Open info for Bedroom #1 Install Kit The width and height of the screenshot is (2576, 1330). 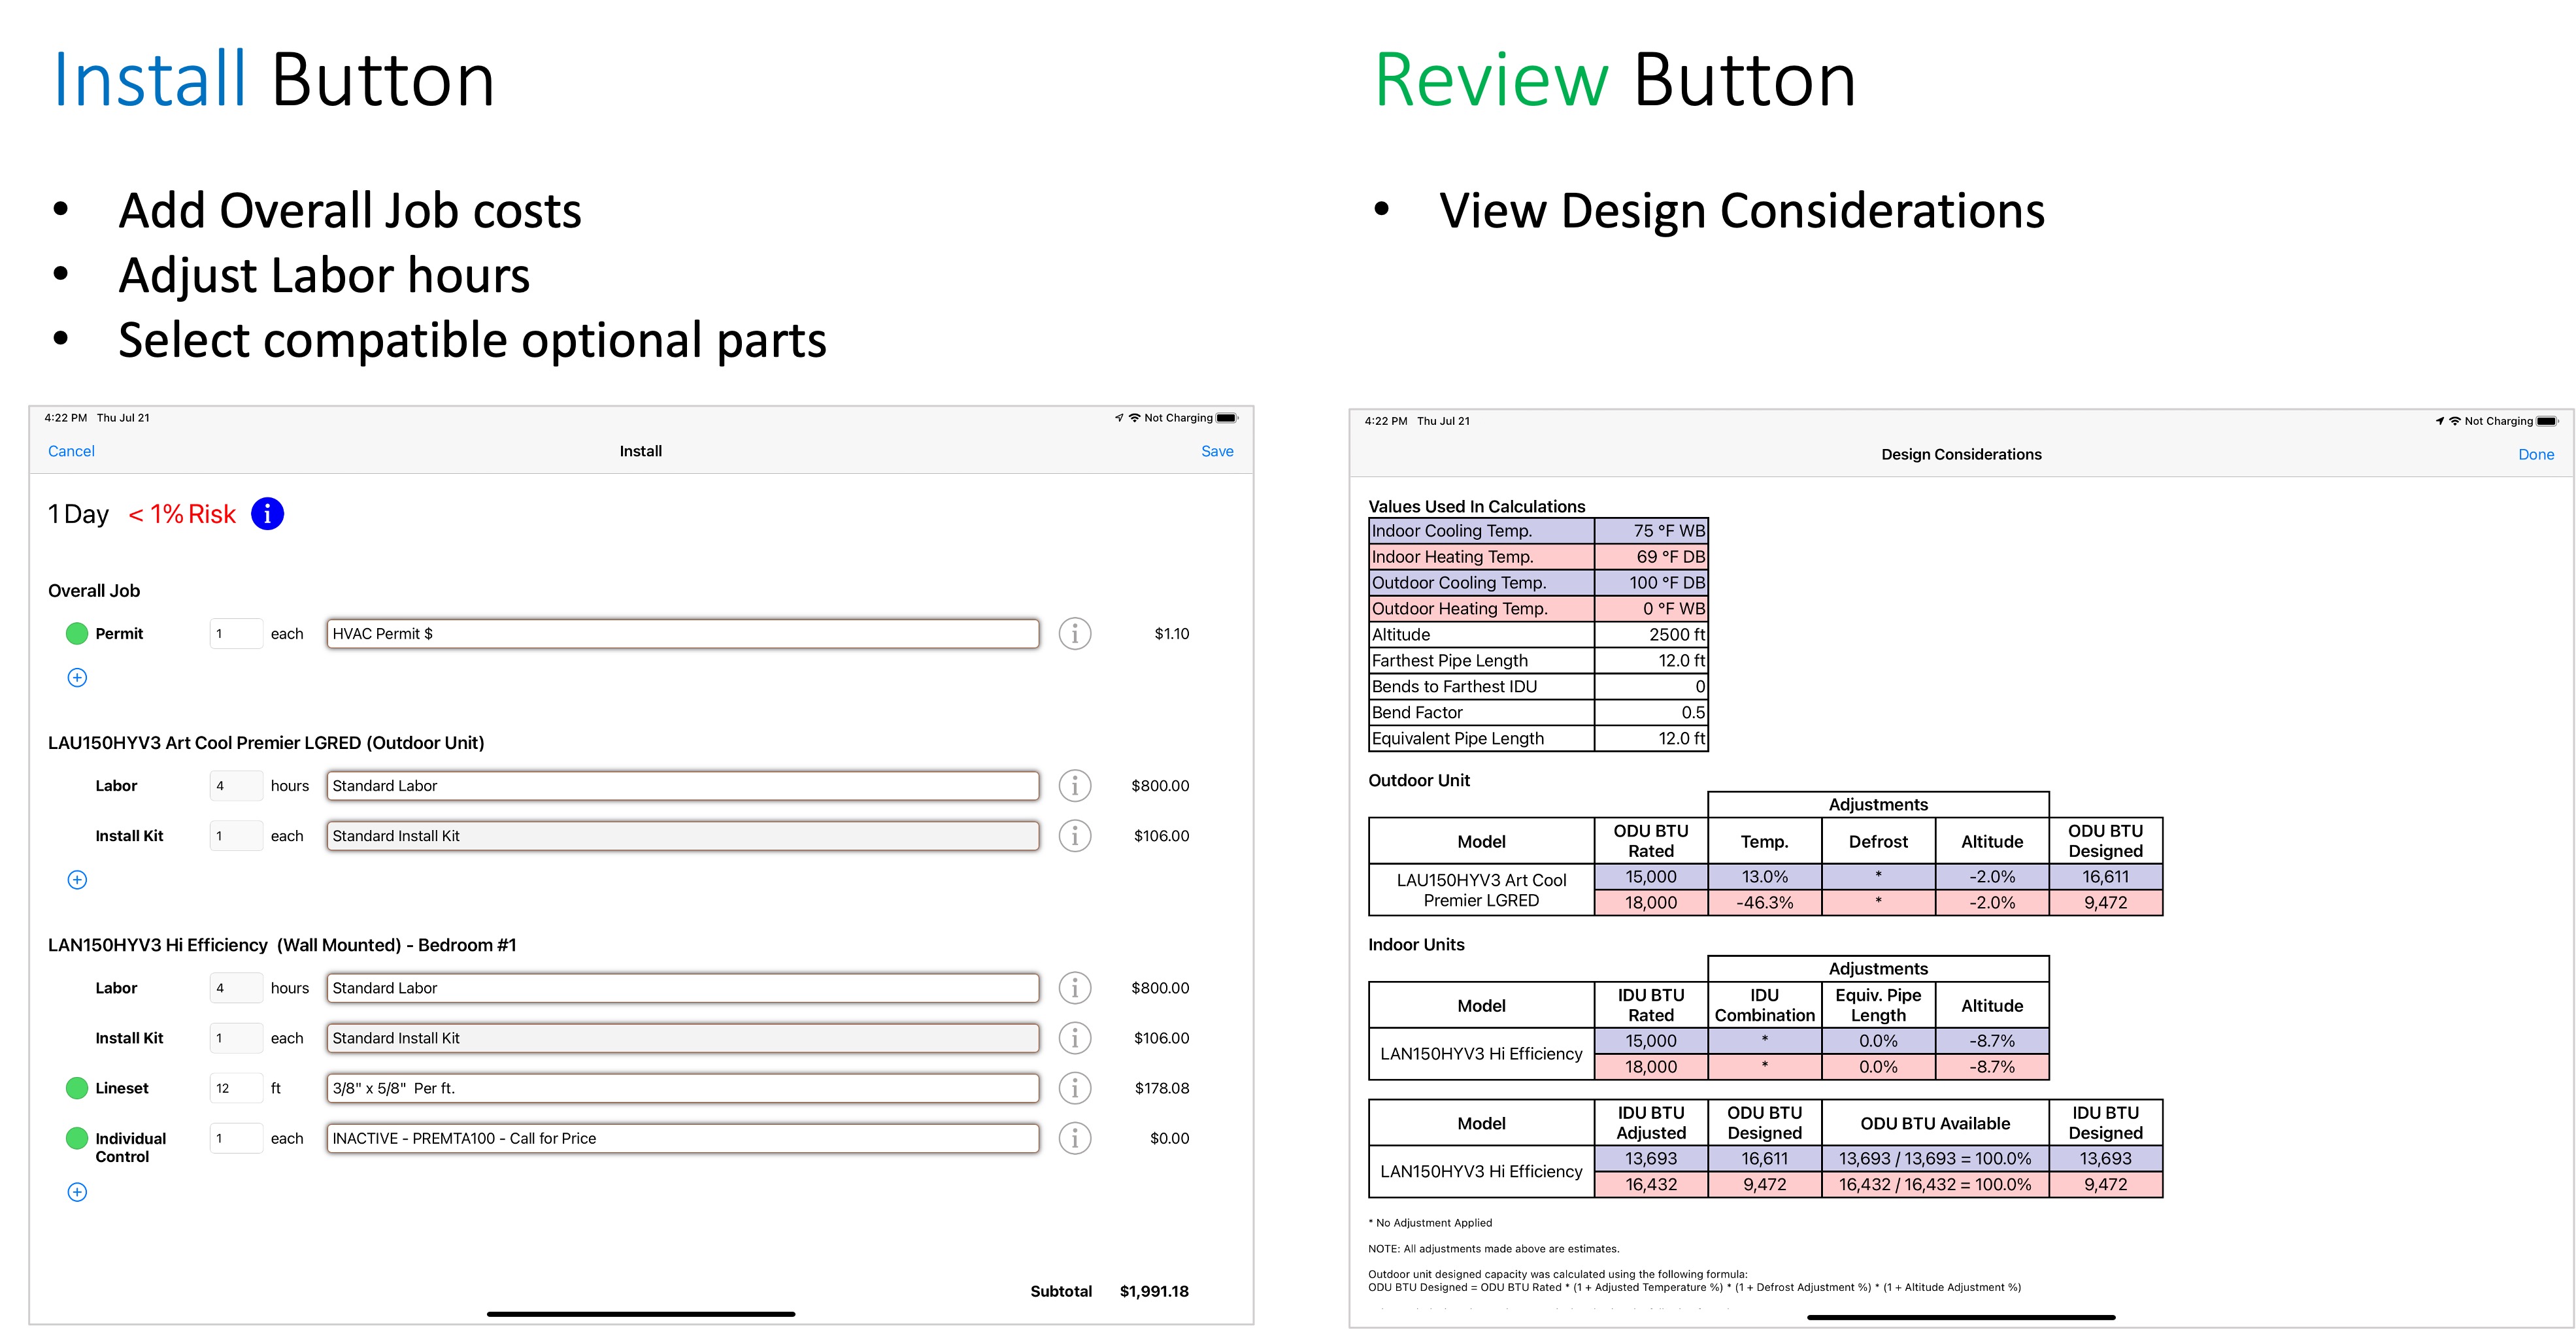point(1075,1038)
